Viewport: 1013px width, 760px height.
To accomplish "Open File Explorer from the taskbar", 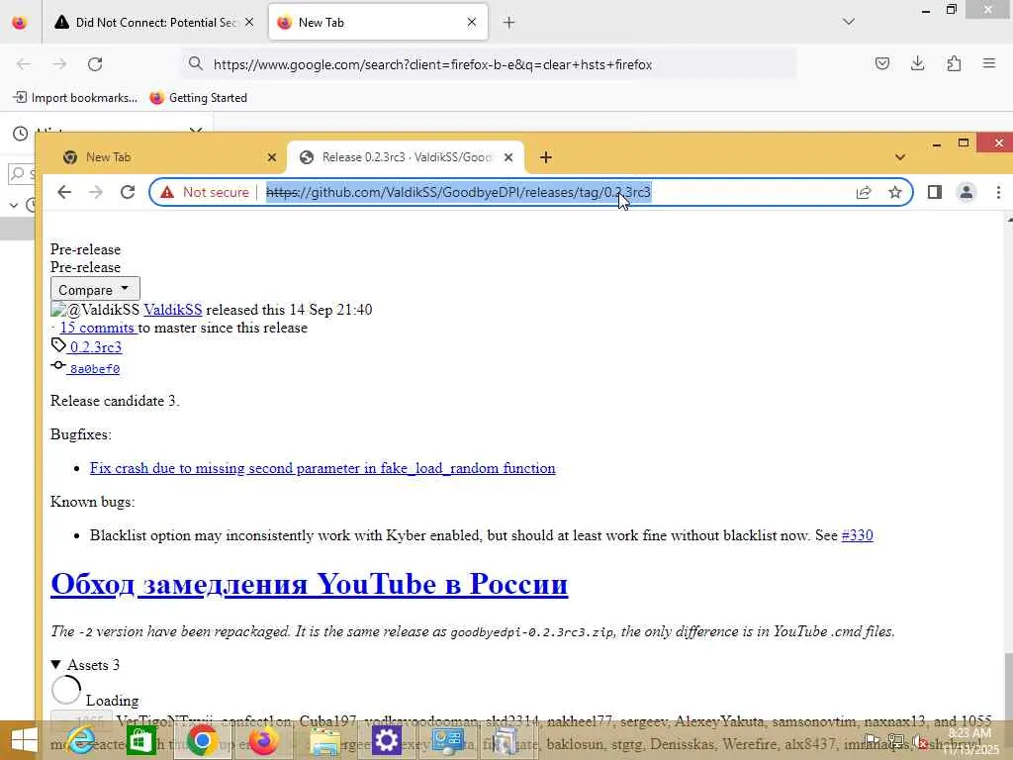I will pyautogui.click(x=324, y=740).
